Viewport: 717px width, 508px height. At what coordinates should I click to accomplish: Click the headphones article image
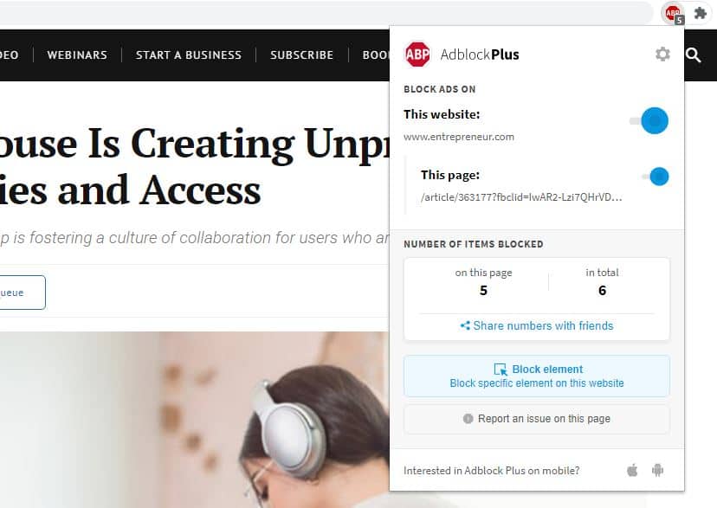pyautogui.click(x=194, y=420)
